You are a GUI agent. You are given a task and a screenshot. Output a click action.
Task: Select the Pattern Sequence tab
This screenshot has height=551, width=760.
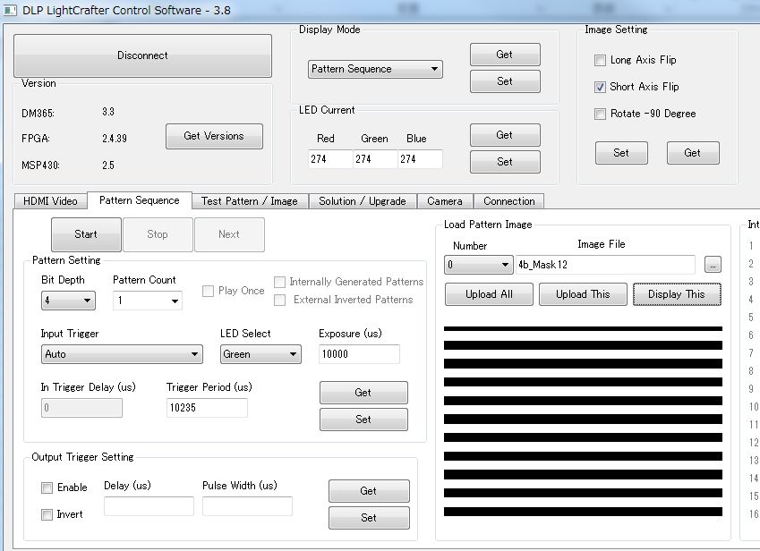tap(139, 200)
